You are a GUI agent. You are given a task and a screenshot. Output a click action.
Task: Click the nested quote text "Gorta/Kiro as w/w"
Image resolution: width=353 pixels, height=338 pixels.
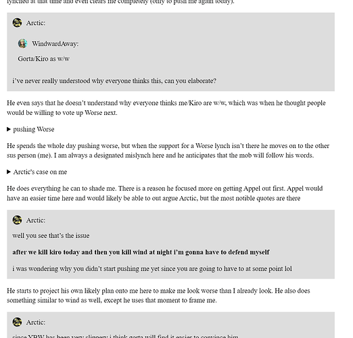tap(43, 59)
